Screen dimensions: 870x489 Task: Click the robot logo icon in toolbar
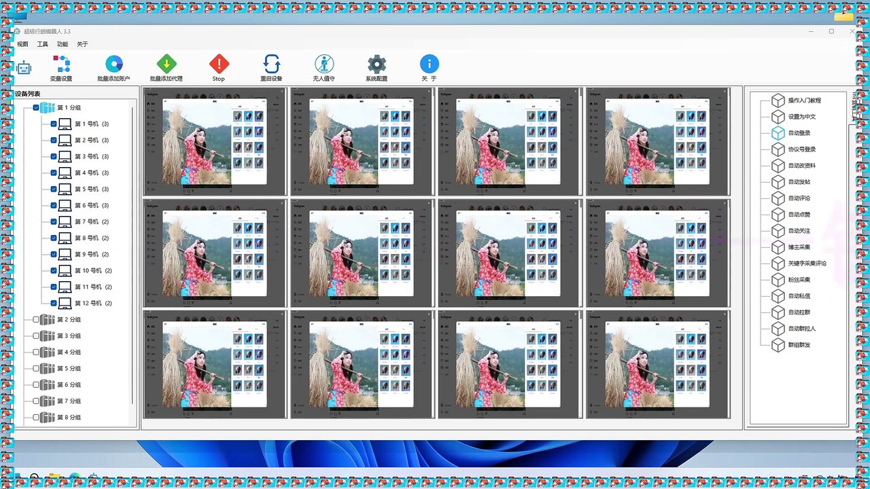click(x=24, y=68)
